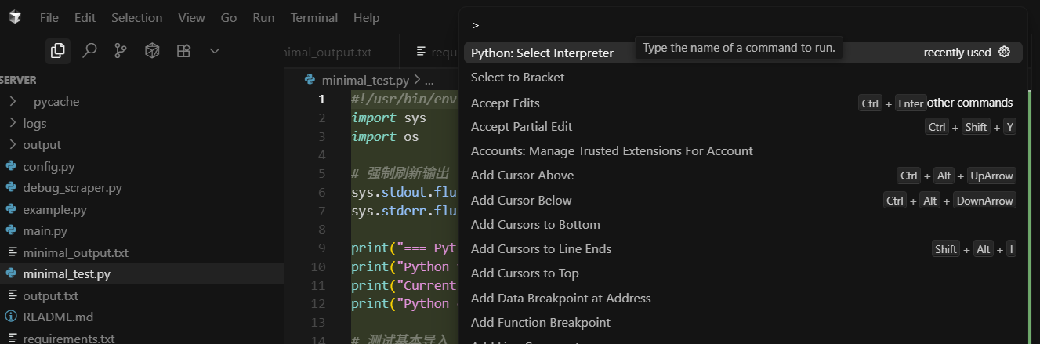Click the gear icon next to recently used
This screenshot has width=1040, height=344.
[x=1004, y=53]
